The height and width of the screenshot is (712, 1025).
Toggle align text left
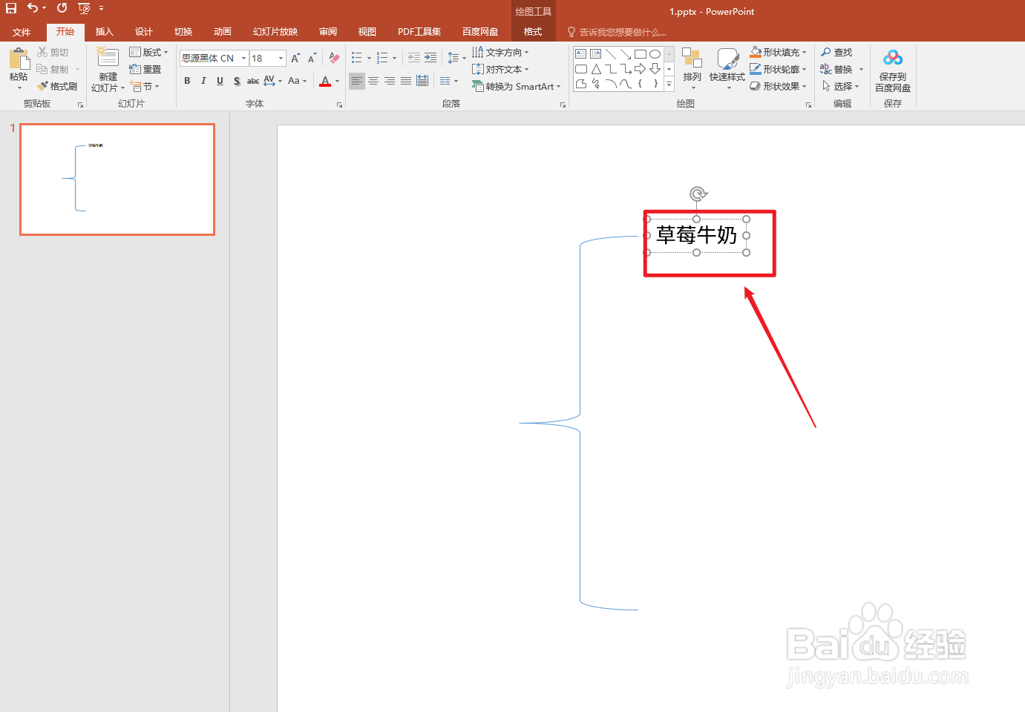pos(357,81)
